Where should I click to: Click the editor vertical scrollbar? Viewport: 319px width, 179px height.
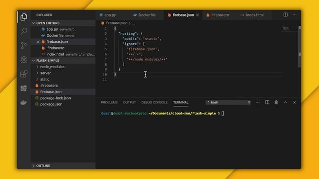pyautogui.click(x=300, y=47)
